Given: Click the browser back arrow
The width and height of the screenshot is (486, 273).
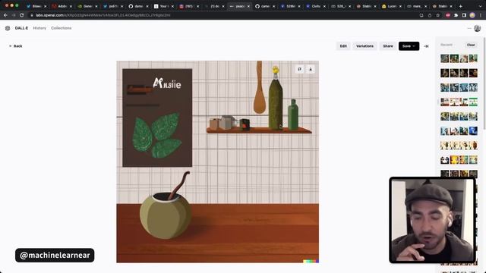Looking at the screenshot, I should (5, 15).
